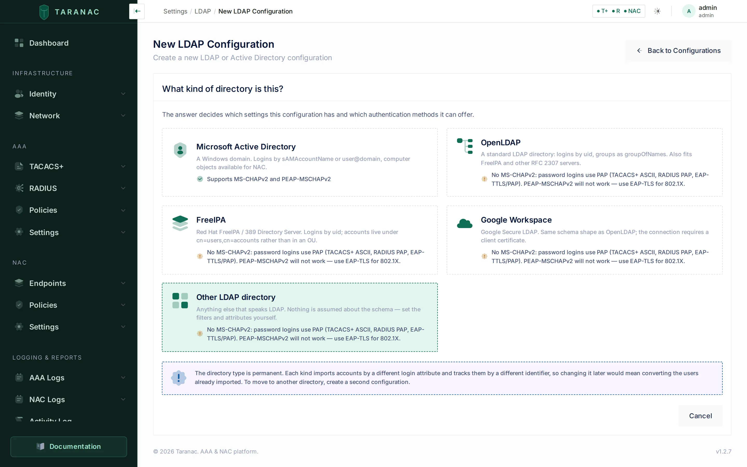Toggle the light/dark theme sun icon

(658, 11)
